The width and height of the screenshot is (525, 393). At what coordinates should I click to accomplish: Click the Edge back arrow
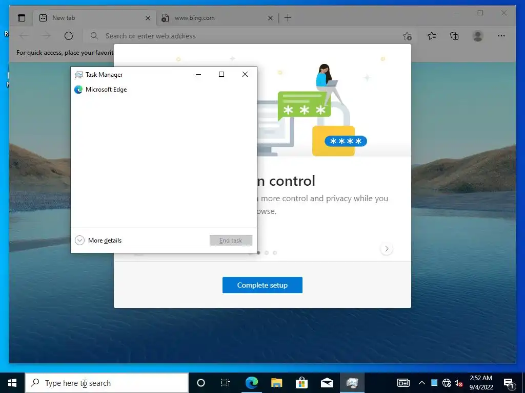(24, 36)
